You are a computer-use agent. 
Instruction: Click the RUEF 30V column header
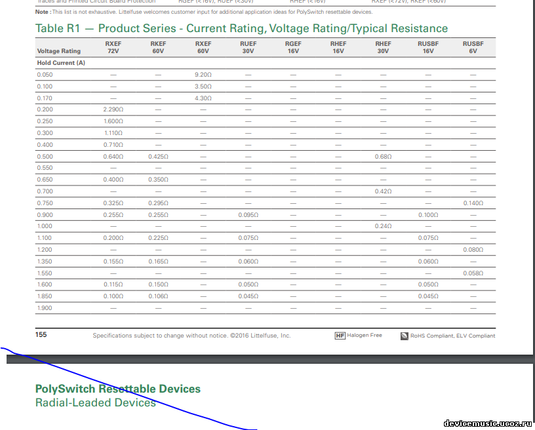(x=248, y=47)
